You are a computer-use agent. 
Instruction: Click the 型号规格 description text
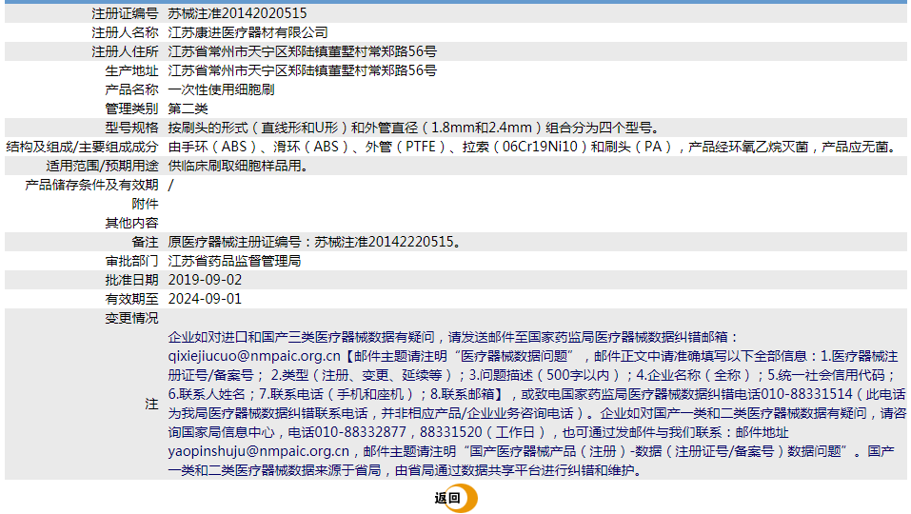[414, 128]
